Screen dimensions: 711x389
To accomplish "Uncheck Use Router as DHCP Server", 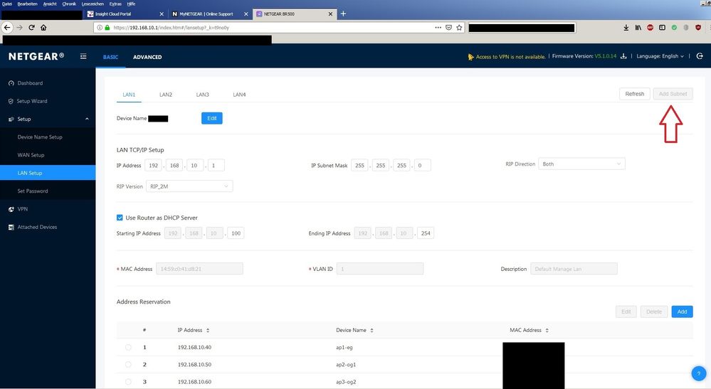I will 120,218.
